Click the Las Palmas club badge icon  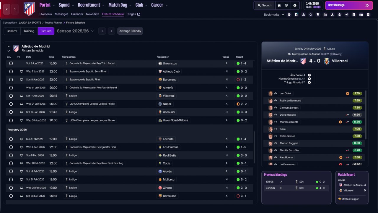[x=160, y=147]
